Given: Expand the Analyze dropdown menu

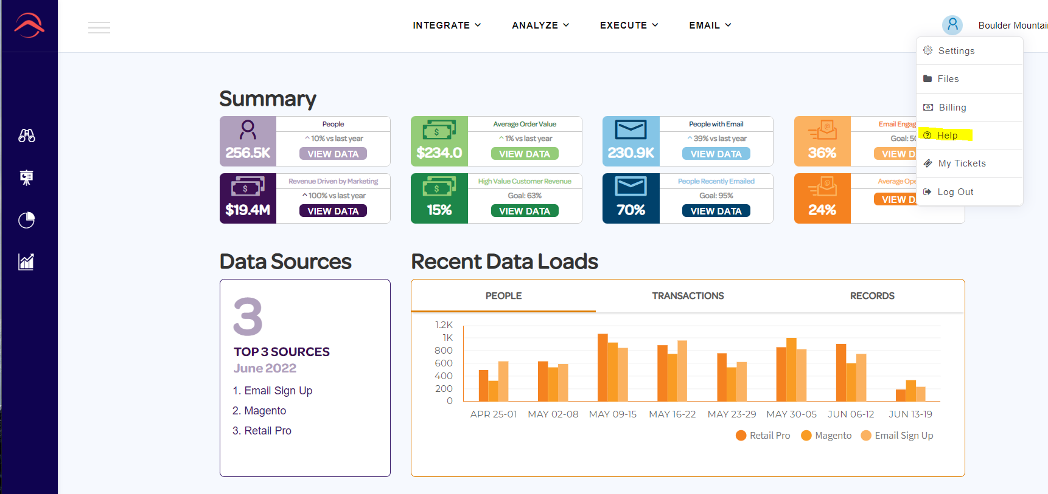Looking at the screenshot, I should pos(540,25).
